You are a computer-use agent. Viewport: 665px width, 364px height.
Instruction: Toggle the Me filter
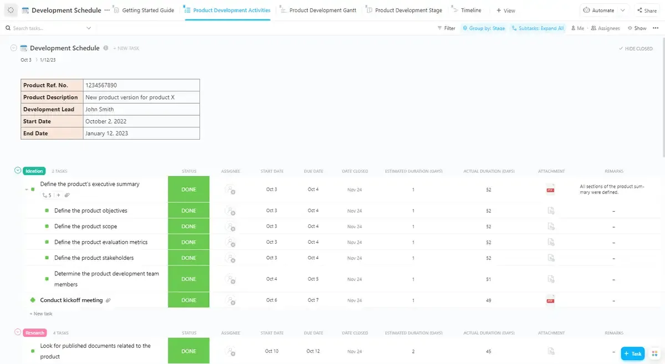[x=577, y=28]
